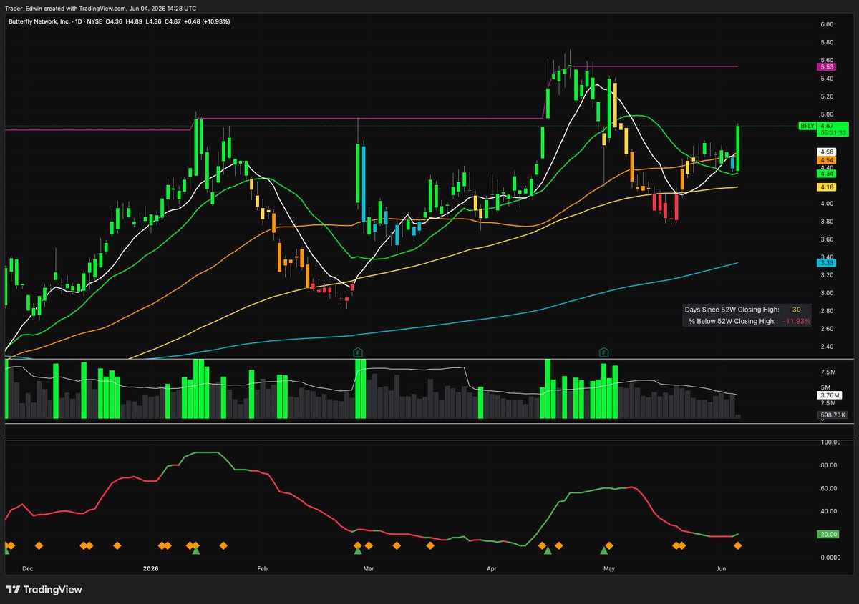Click the Dec label on the time axis
Viewport: 859px width, 604px height.
(27, 569)
